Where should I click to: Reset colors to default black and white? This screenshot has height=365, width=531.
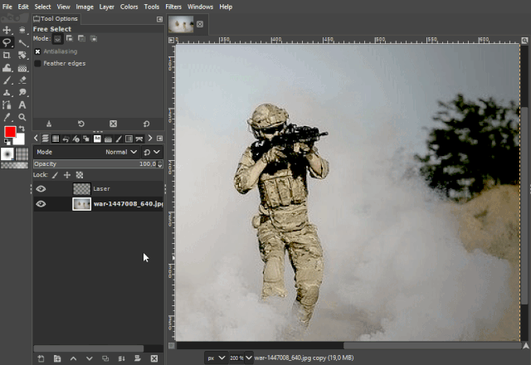coord(7,141)
